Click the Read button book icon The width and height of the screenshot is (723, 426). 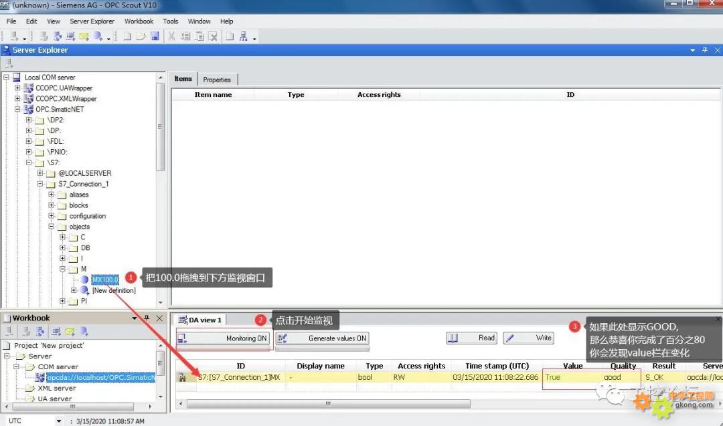pos(453,338)
